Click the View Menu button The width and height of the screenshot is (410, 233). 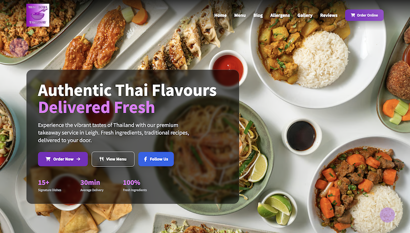click(x=113, y=159)
